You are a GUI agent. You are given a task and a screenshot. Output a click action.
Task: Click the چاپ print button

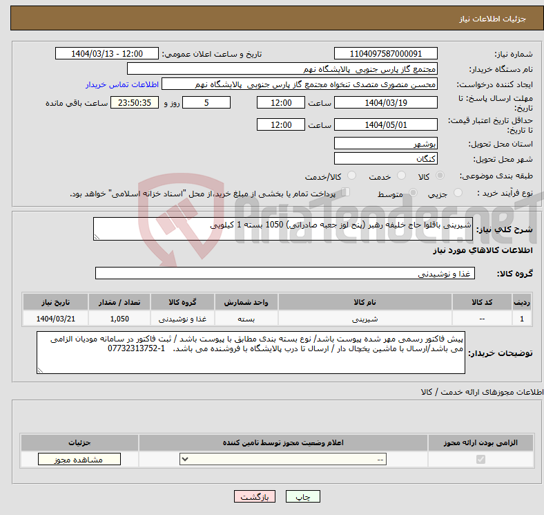click(x=303, y=497)
